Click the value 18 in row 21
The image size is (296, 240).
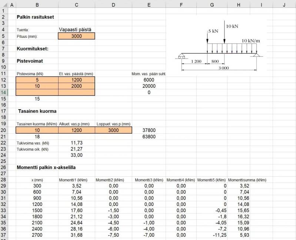(37, 137)
